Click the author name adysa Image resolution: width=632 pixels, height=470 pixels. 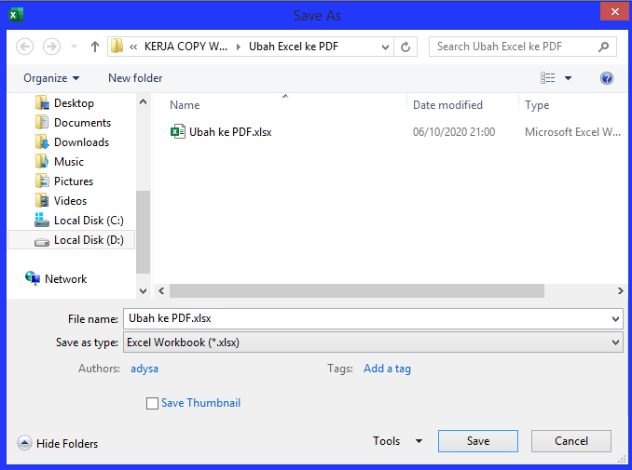[144, 369]
